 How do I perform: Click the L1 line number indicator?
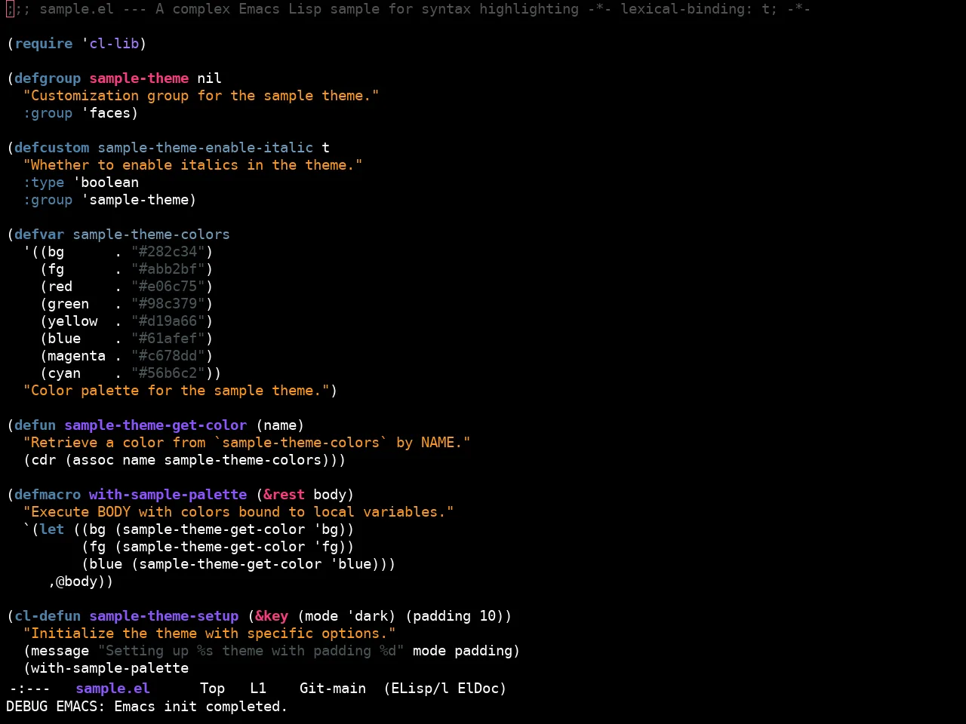tap(258, 689)
